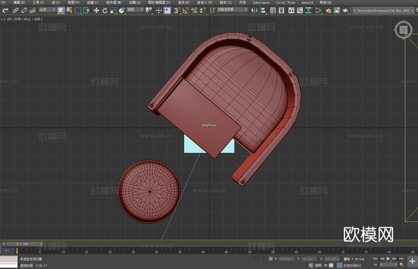Screen dimensions: 418x269
Task: Open 渲染(R) menu
Action: pyautogui.click(x=184, y=2)
